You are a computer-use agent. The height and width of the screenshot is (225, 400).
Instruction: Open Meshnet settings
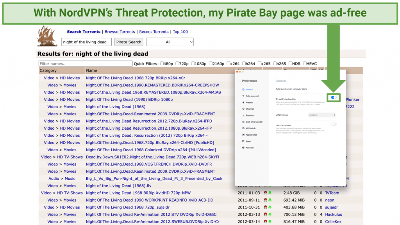[x=249, y=109]
